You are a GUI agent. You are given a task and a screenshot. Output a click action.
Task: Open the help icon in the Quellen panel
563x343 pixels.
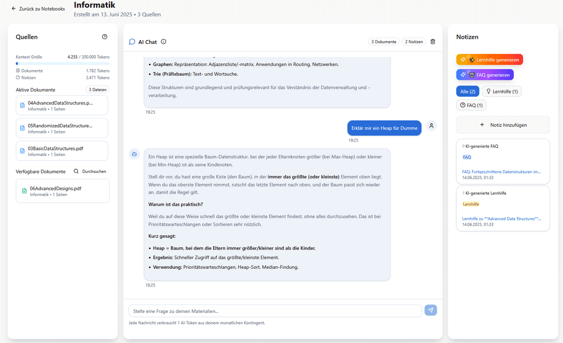click(104, 36)
